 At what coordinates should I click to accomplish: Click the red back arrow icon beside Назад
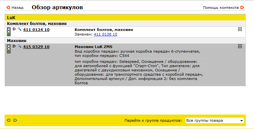pos(8,8)
